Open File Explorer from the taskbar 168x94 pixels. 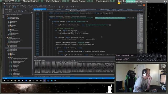[12, 80]
